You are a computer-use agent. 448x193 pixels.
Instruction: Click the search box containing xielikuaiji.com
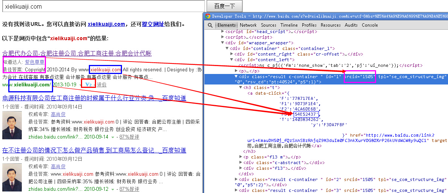coord(104,6)
